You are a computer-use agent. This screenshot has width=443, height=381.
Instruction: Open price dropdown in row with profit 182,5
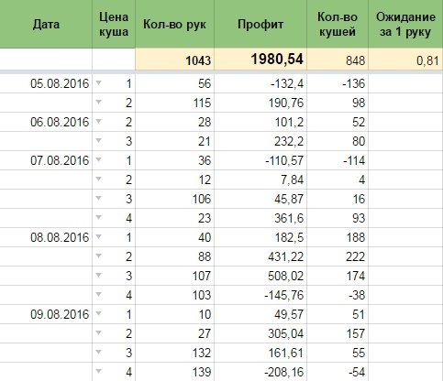(98, 236)
